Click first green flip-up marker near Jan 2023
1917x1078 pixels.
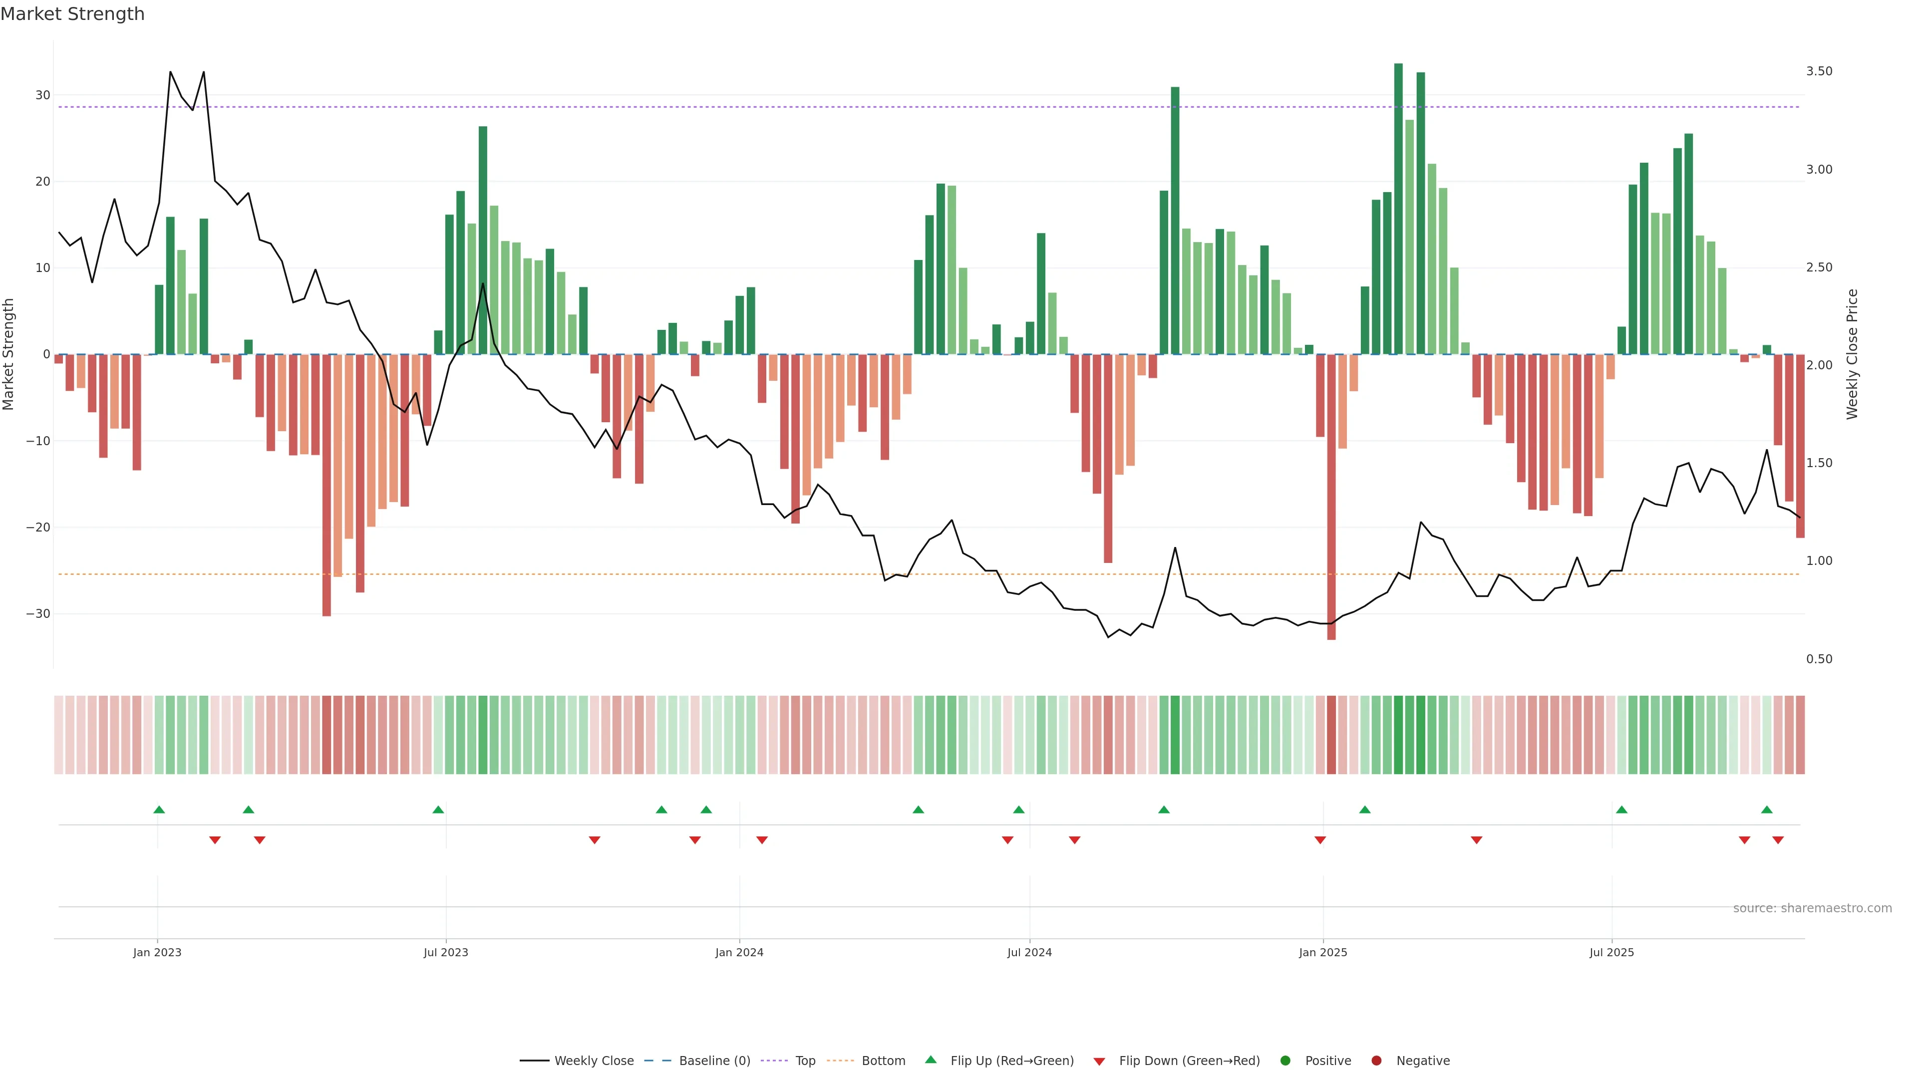click(x=159, y=809)
